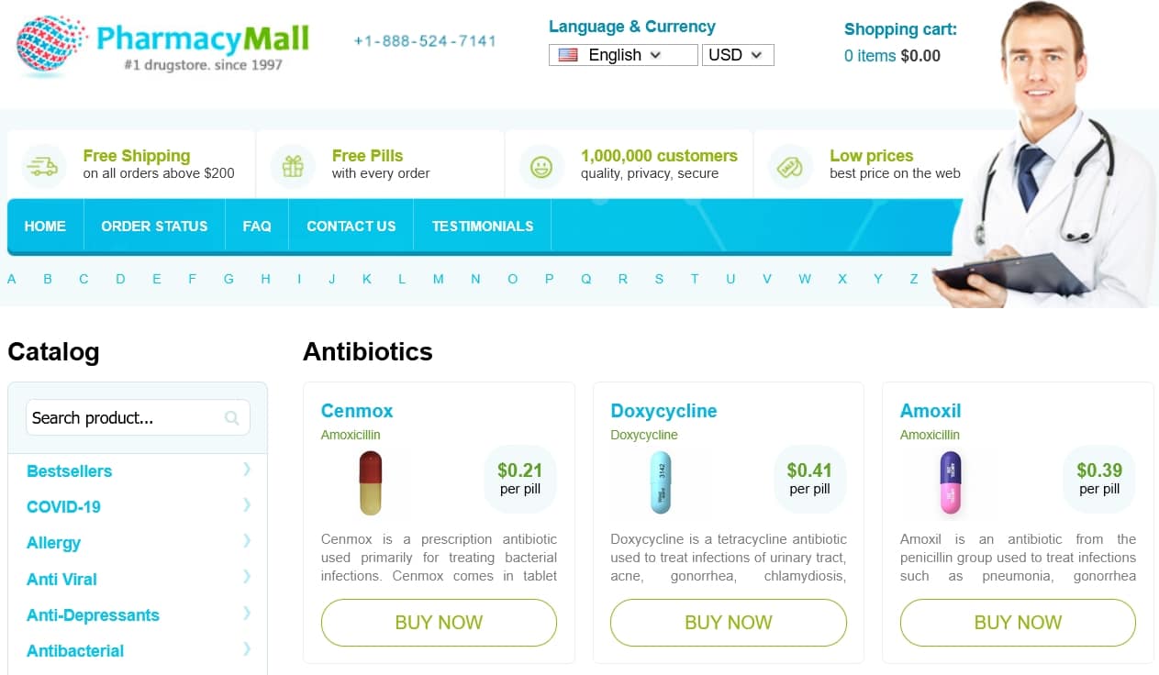
Task: Open the FAQ page
Action: pos(257,225)
